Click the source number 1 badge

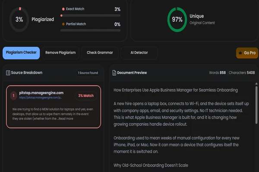click(13, 95)
